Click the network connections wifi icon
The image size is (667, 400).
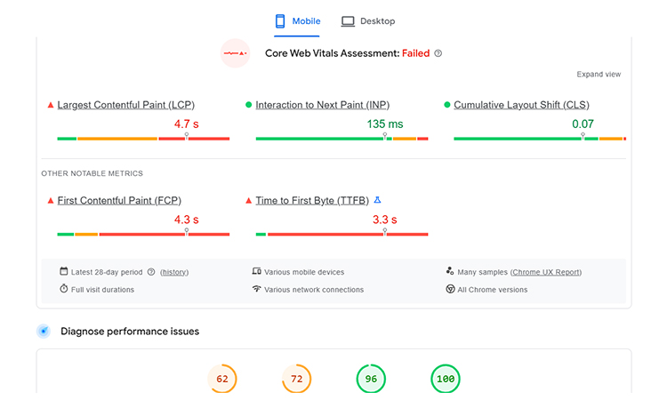tap(256, 290)
